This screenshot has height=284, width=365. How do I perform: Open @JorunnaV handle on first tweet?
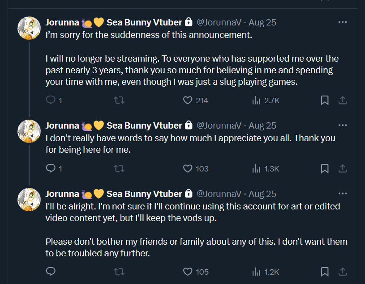pos(219,22)
